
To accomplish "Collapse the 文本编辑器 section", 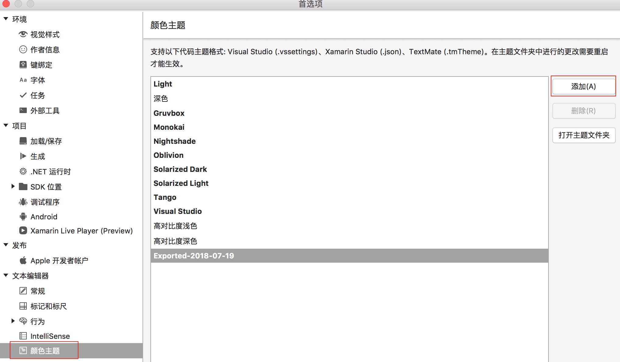I will [x=6, y=275].
